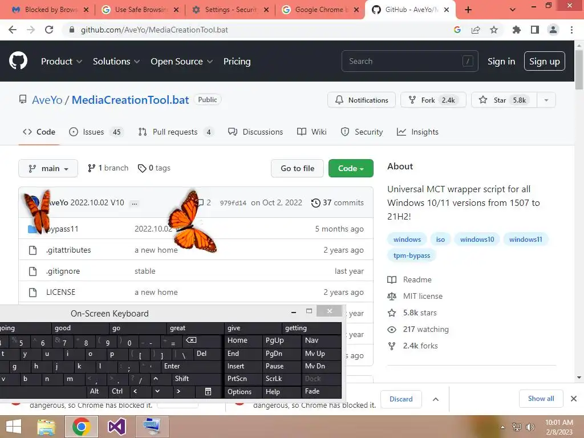Open the LICENSE file
This screenshot has height=438, width=584.
[x=60, y=293]
